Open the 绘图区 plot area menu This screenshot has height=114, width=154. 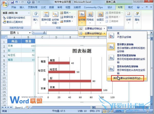tap(100, 18)
